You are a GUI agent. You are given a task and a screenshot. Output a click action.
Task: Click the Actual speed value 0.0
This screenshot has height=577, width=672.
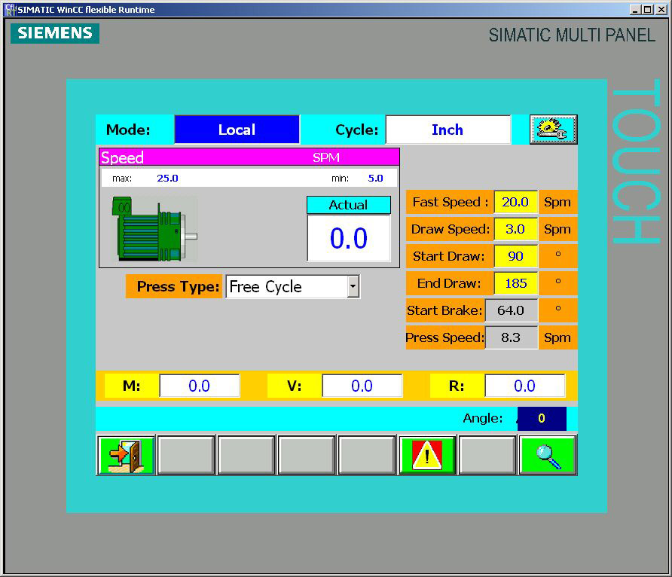tap(349, 238)
